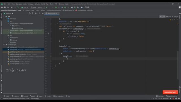Open the AVD Manager icon
The height and width of the screenshot is (102, 181).
75,7
